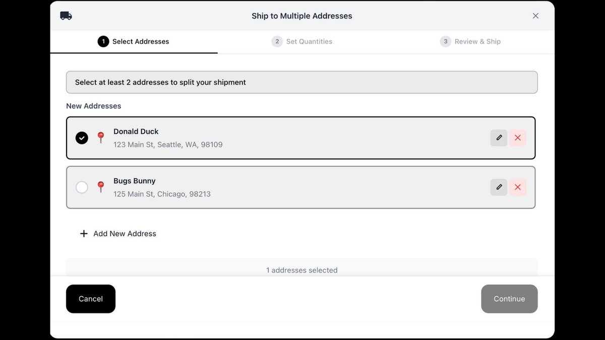Click step number 3 circle
Screen dimensions: 605x340
pyautogui.click(x=445, y=41)
